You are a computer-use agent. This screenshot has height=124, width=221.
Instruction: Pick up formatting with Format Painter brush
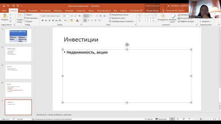[x=10, y=21]
